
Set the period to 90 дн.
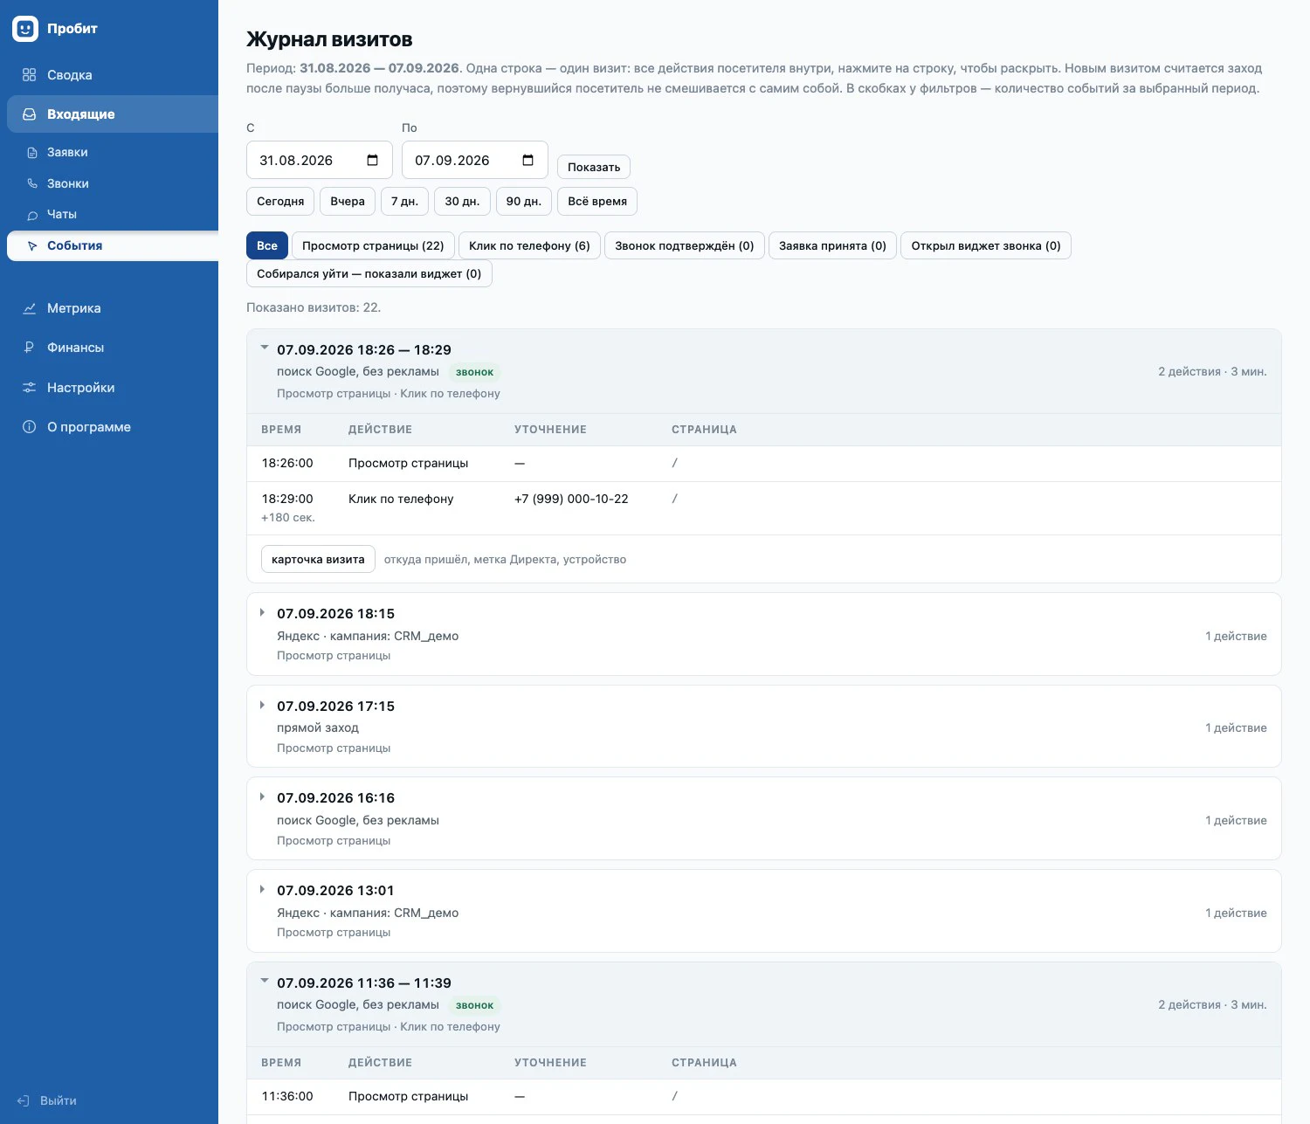point(524,201)
